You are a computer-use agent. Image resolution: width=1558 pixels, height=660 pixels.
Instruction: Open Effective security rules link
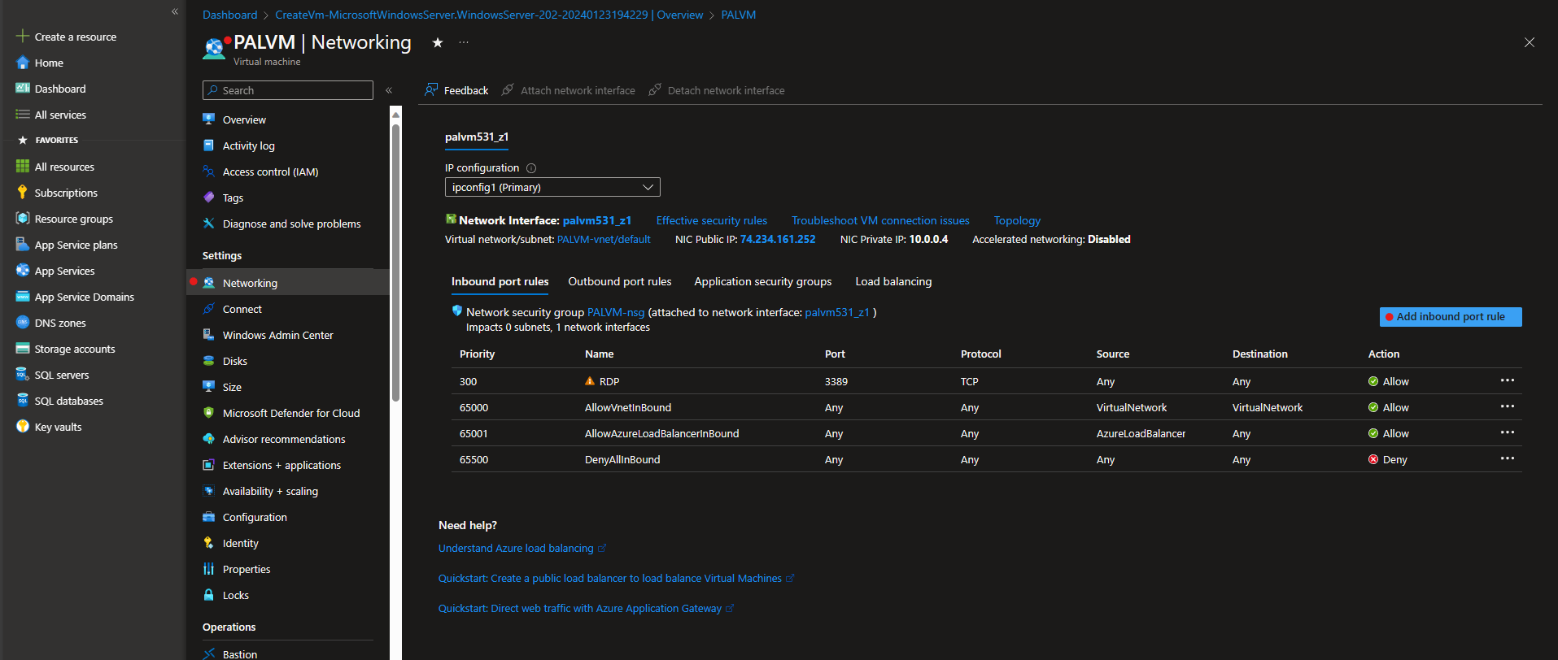point(712,220)
